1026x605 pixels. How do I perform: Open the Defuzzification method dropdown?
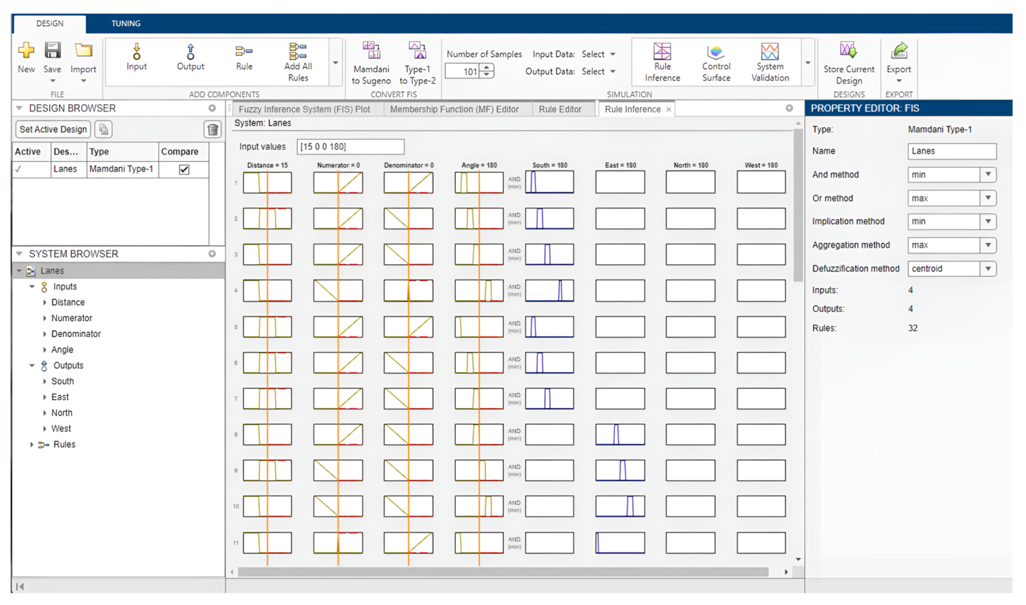(x=987, y=269)
